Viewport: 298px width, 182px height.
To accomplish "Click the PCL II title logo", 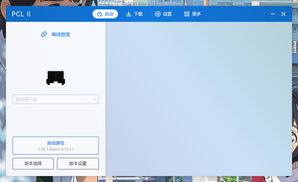I will point(21,14).
